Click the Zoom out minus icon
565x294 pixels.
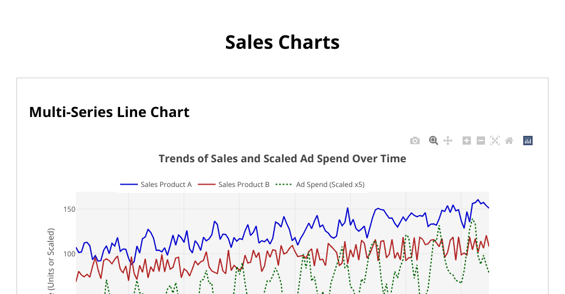481,141
